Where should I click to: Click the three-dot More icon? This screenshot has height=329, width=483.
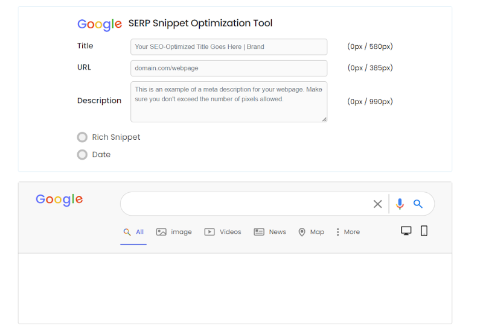point(337,232)
